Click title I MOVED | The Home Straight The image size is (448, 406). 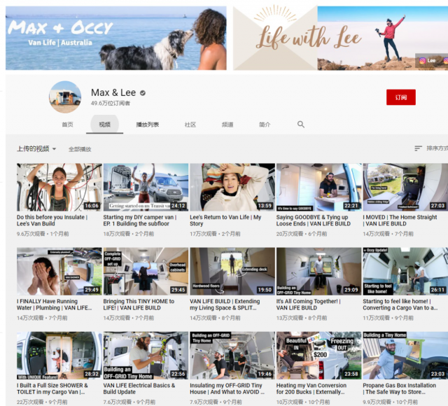[x=400, y=220]
